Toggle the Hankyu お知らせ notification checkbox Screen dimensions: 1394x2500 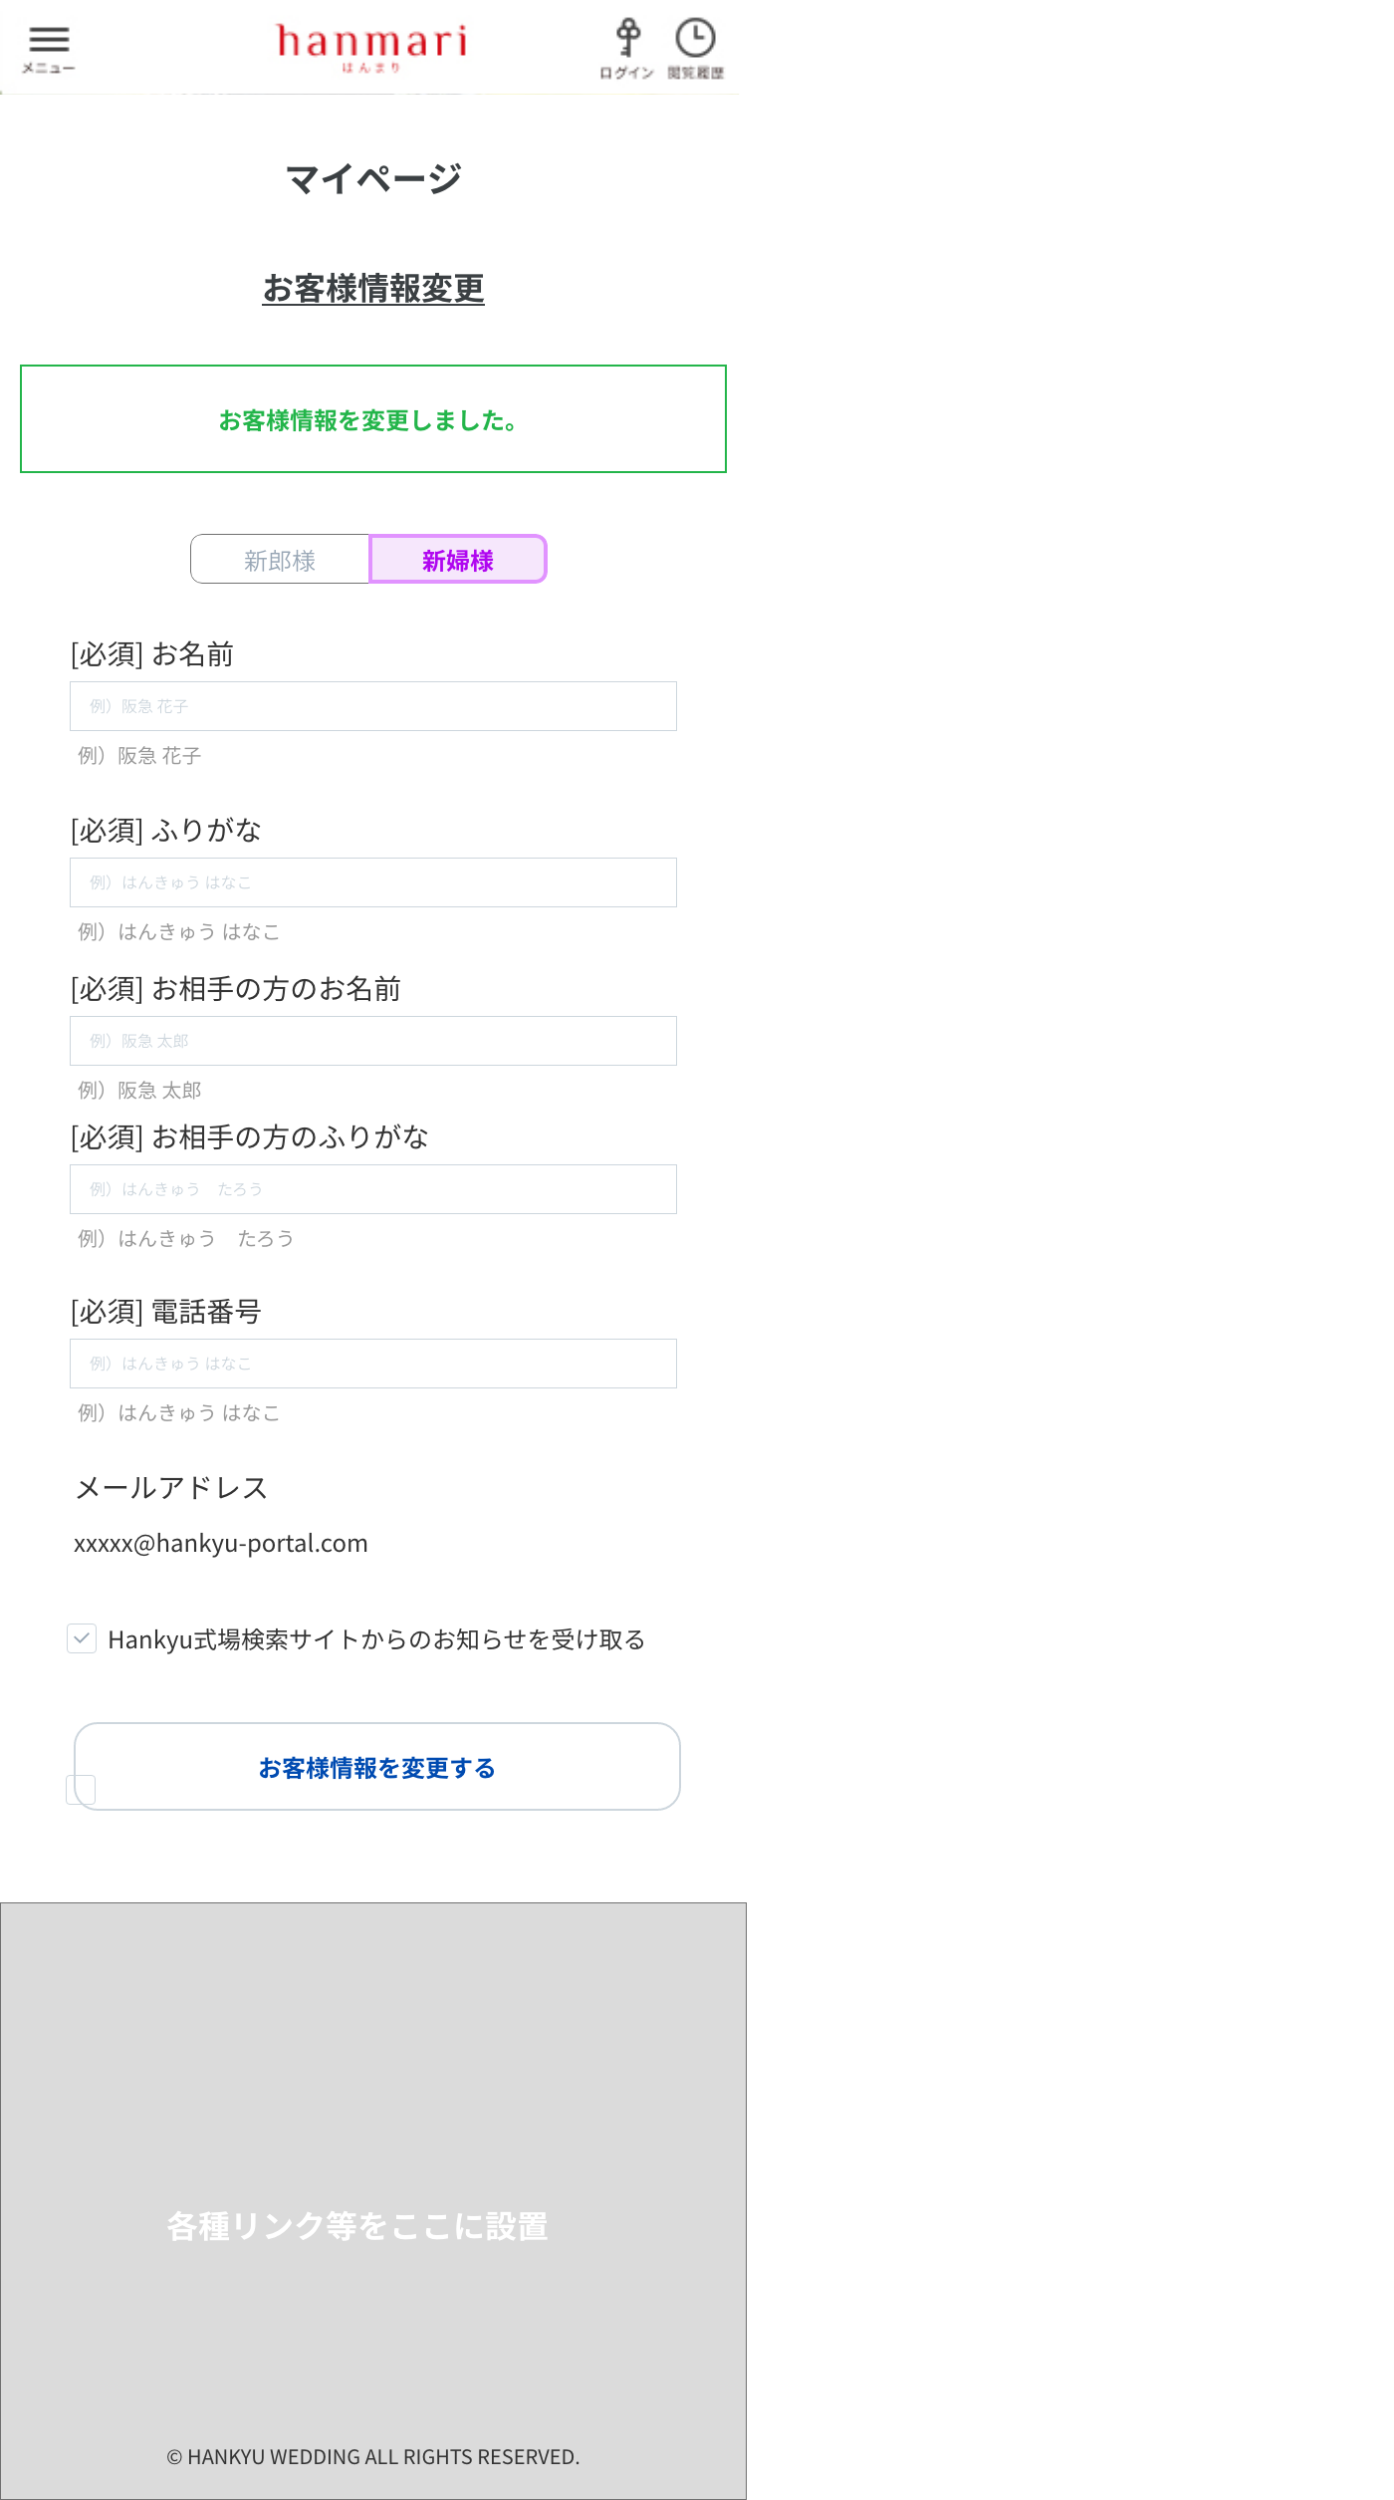[82, 1638]
